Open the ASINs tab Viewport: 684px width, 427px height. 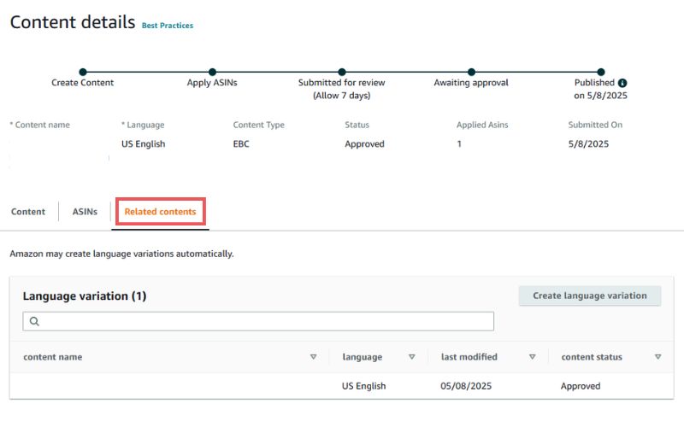(85, 212)
